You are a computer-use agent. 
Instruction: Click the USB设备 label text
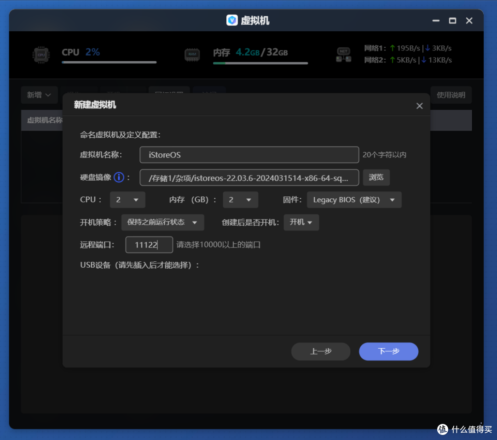click(x=139, y=265)
